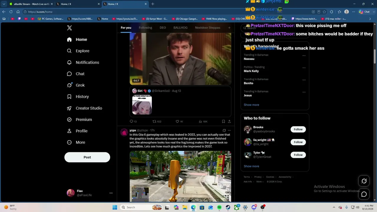
Task: Switch to the Nextdoor Steppas tab
Action: pyautogui.click(x=208, y=28)
